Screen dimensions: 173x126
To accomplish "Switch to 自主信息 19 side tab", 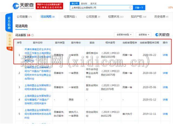I will point(10,41).
